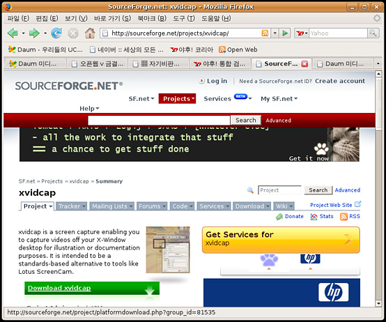Click the Get Services for xvidcap banner

click(281, 240)
